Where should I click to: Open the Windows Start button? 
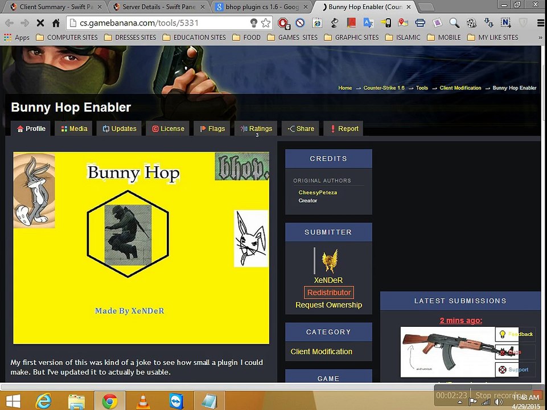13,401
